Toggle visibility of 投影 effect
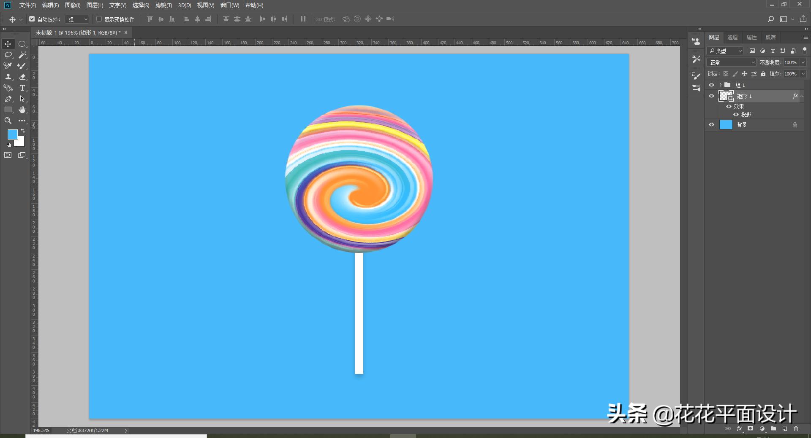The height and width of the screenshot is (438, 811). coord(736,114)
